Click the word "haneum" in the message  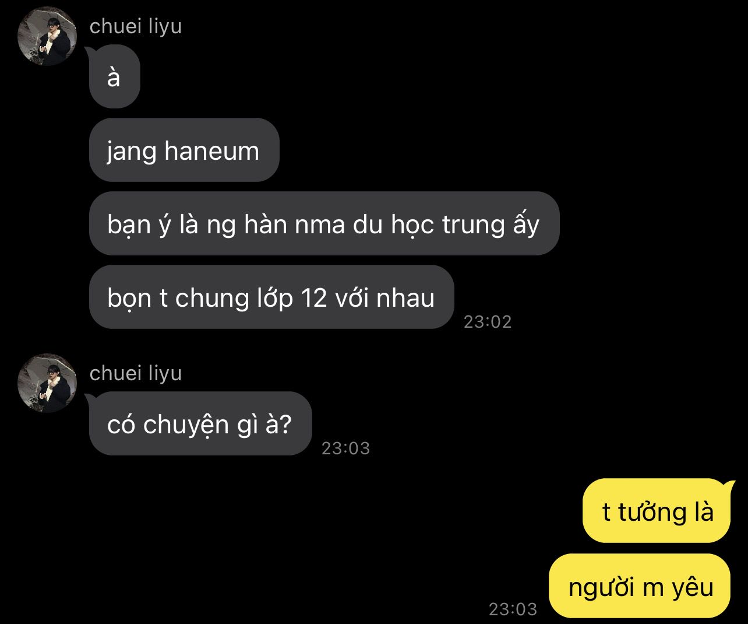pyautogui.click(x=212, y=151)
